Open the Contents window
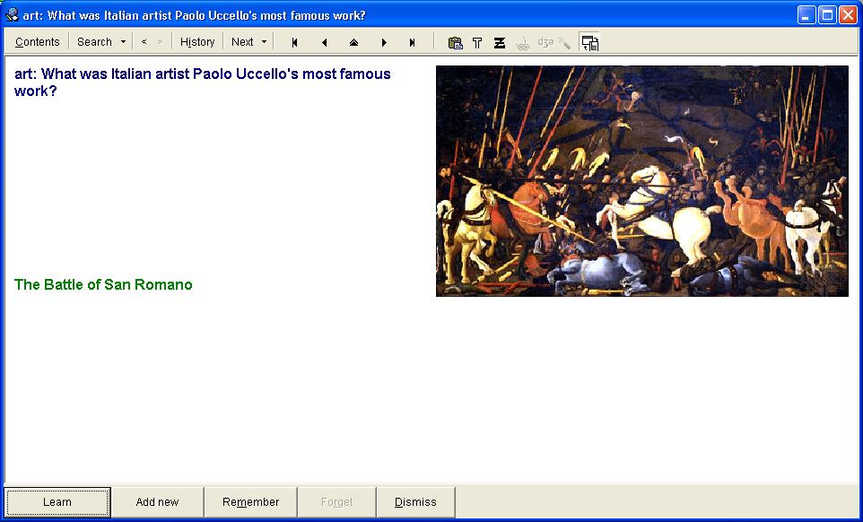 tap(38, 42)
